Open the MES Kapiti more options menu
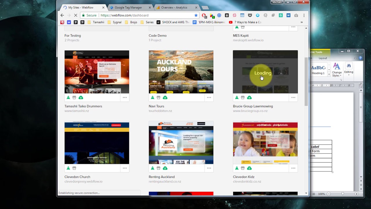The width and height of the screenshot is (371, 209). pyautogui.click(x=293, y=27)
